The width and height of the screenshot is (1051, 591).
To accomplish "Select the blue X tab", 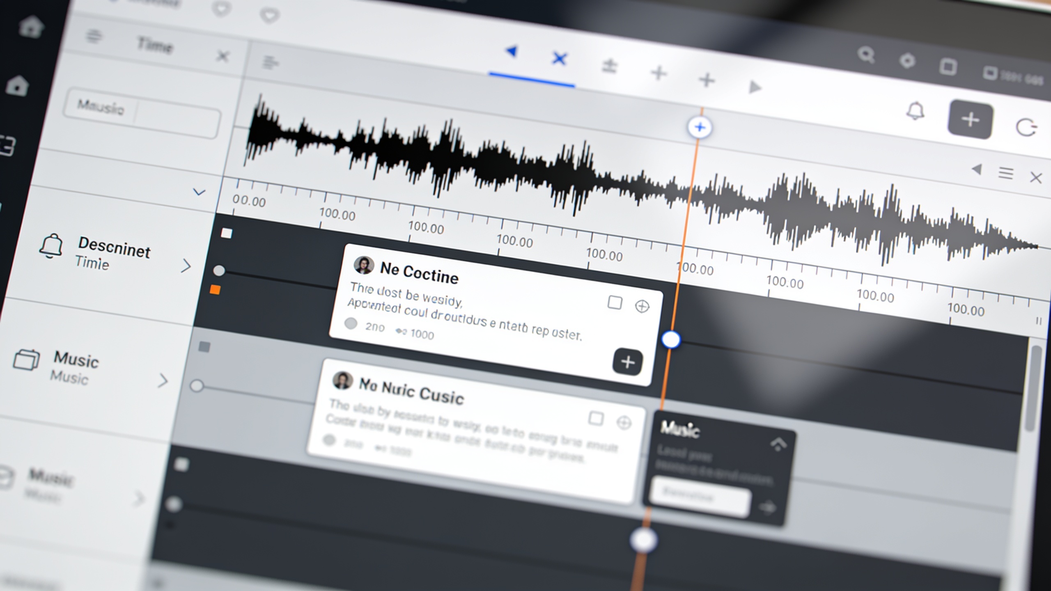I will tap(559, 59).
